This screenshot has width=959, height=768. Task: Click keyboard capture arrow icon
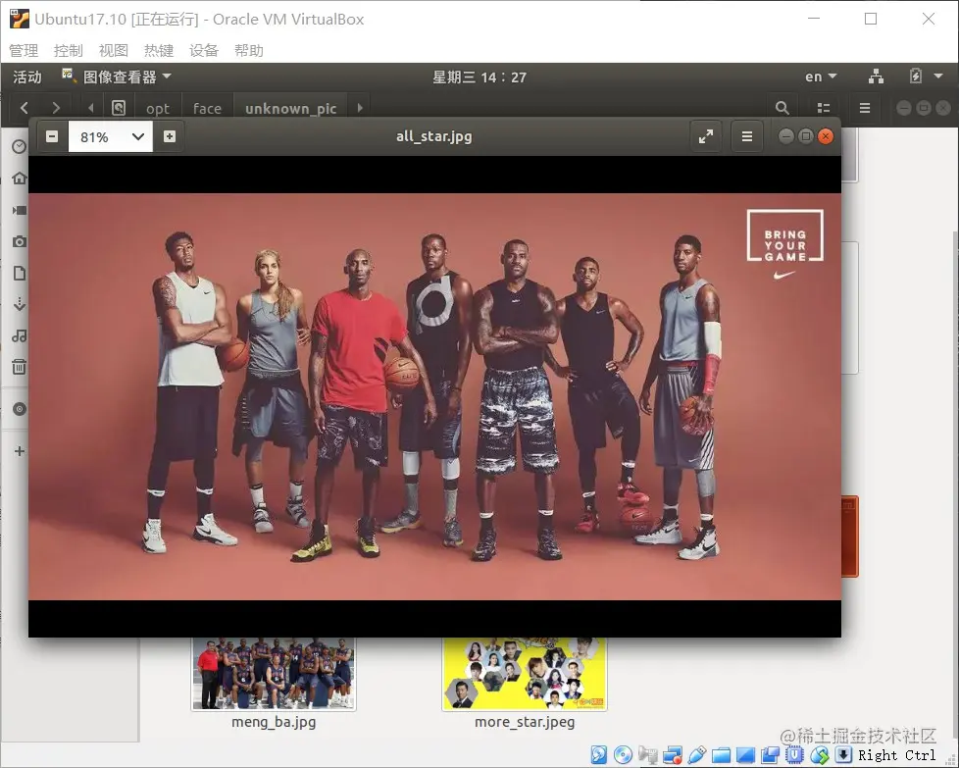coord(843,754)
